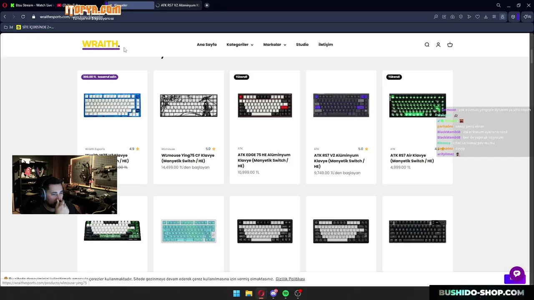Open the account profile icon in site header
Viewport: 534px width, 300px height.
click(438, 45)
